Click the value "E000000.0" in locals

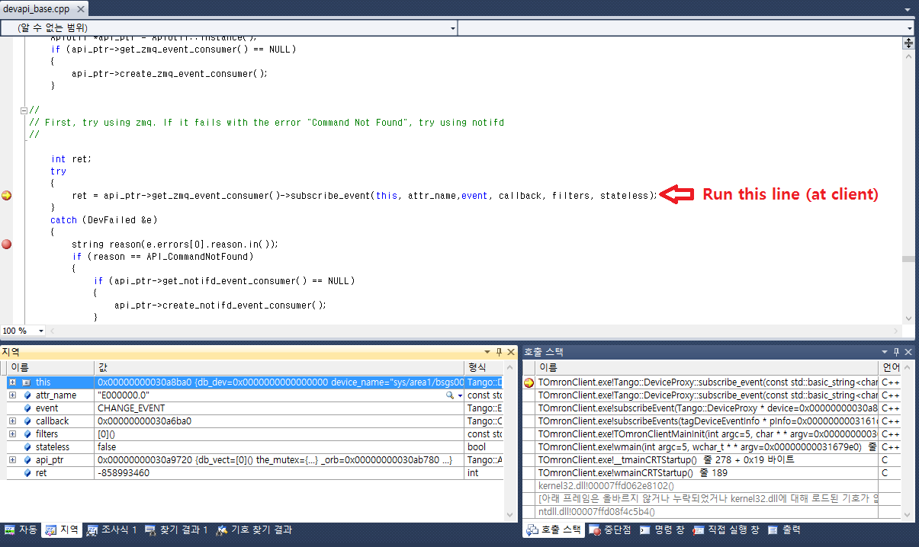(x=124, y=395)
